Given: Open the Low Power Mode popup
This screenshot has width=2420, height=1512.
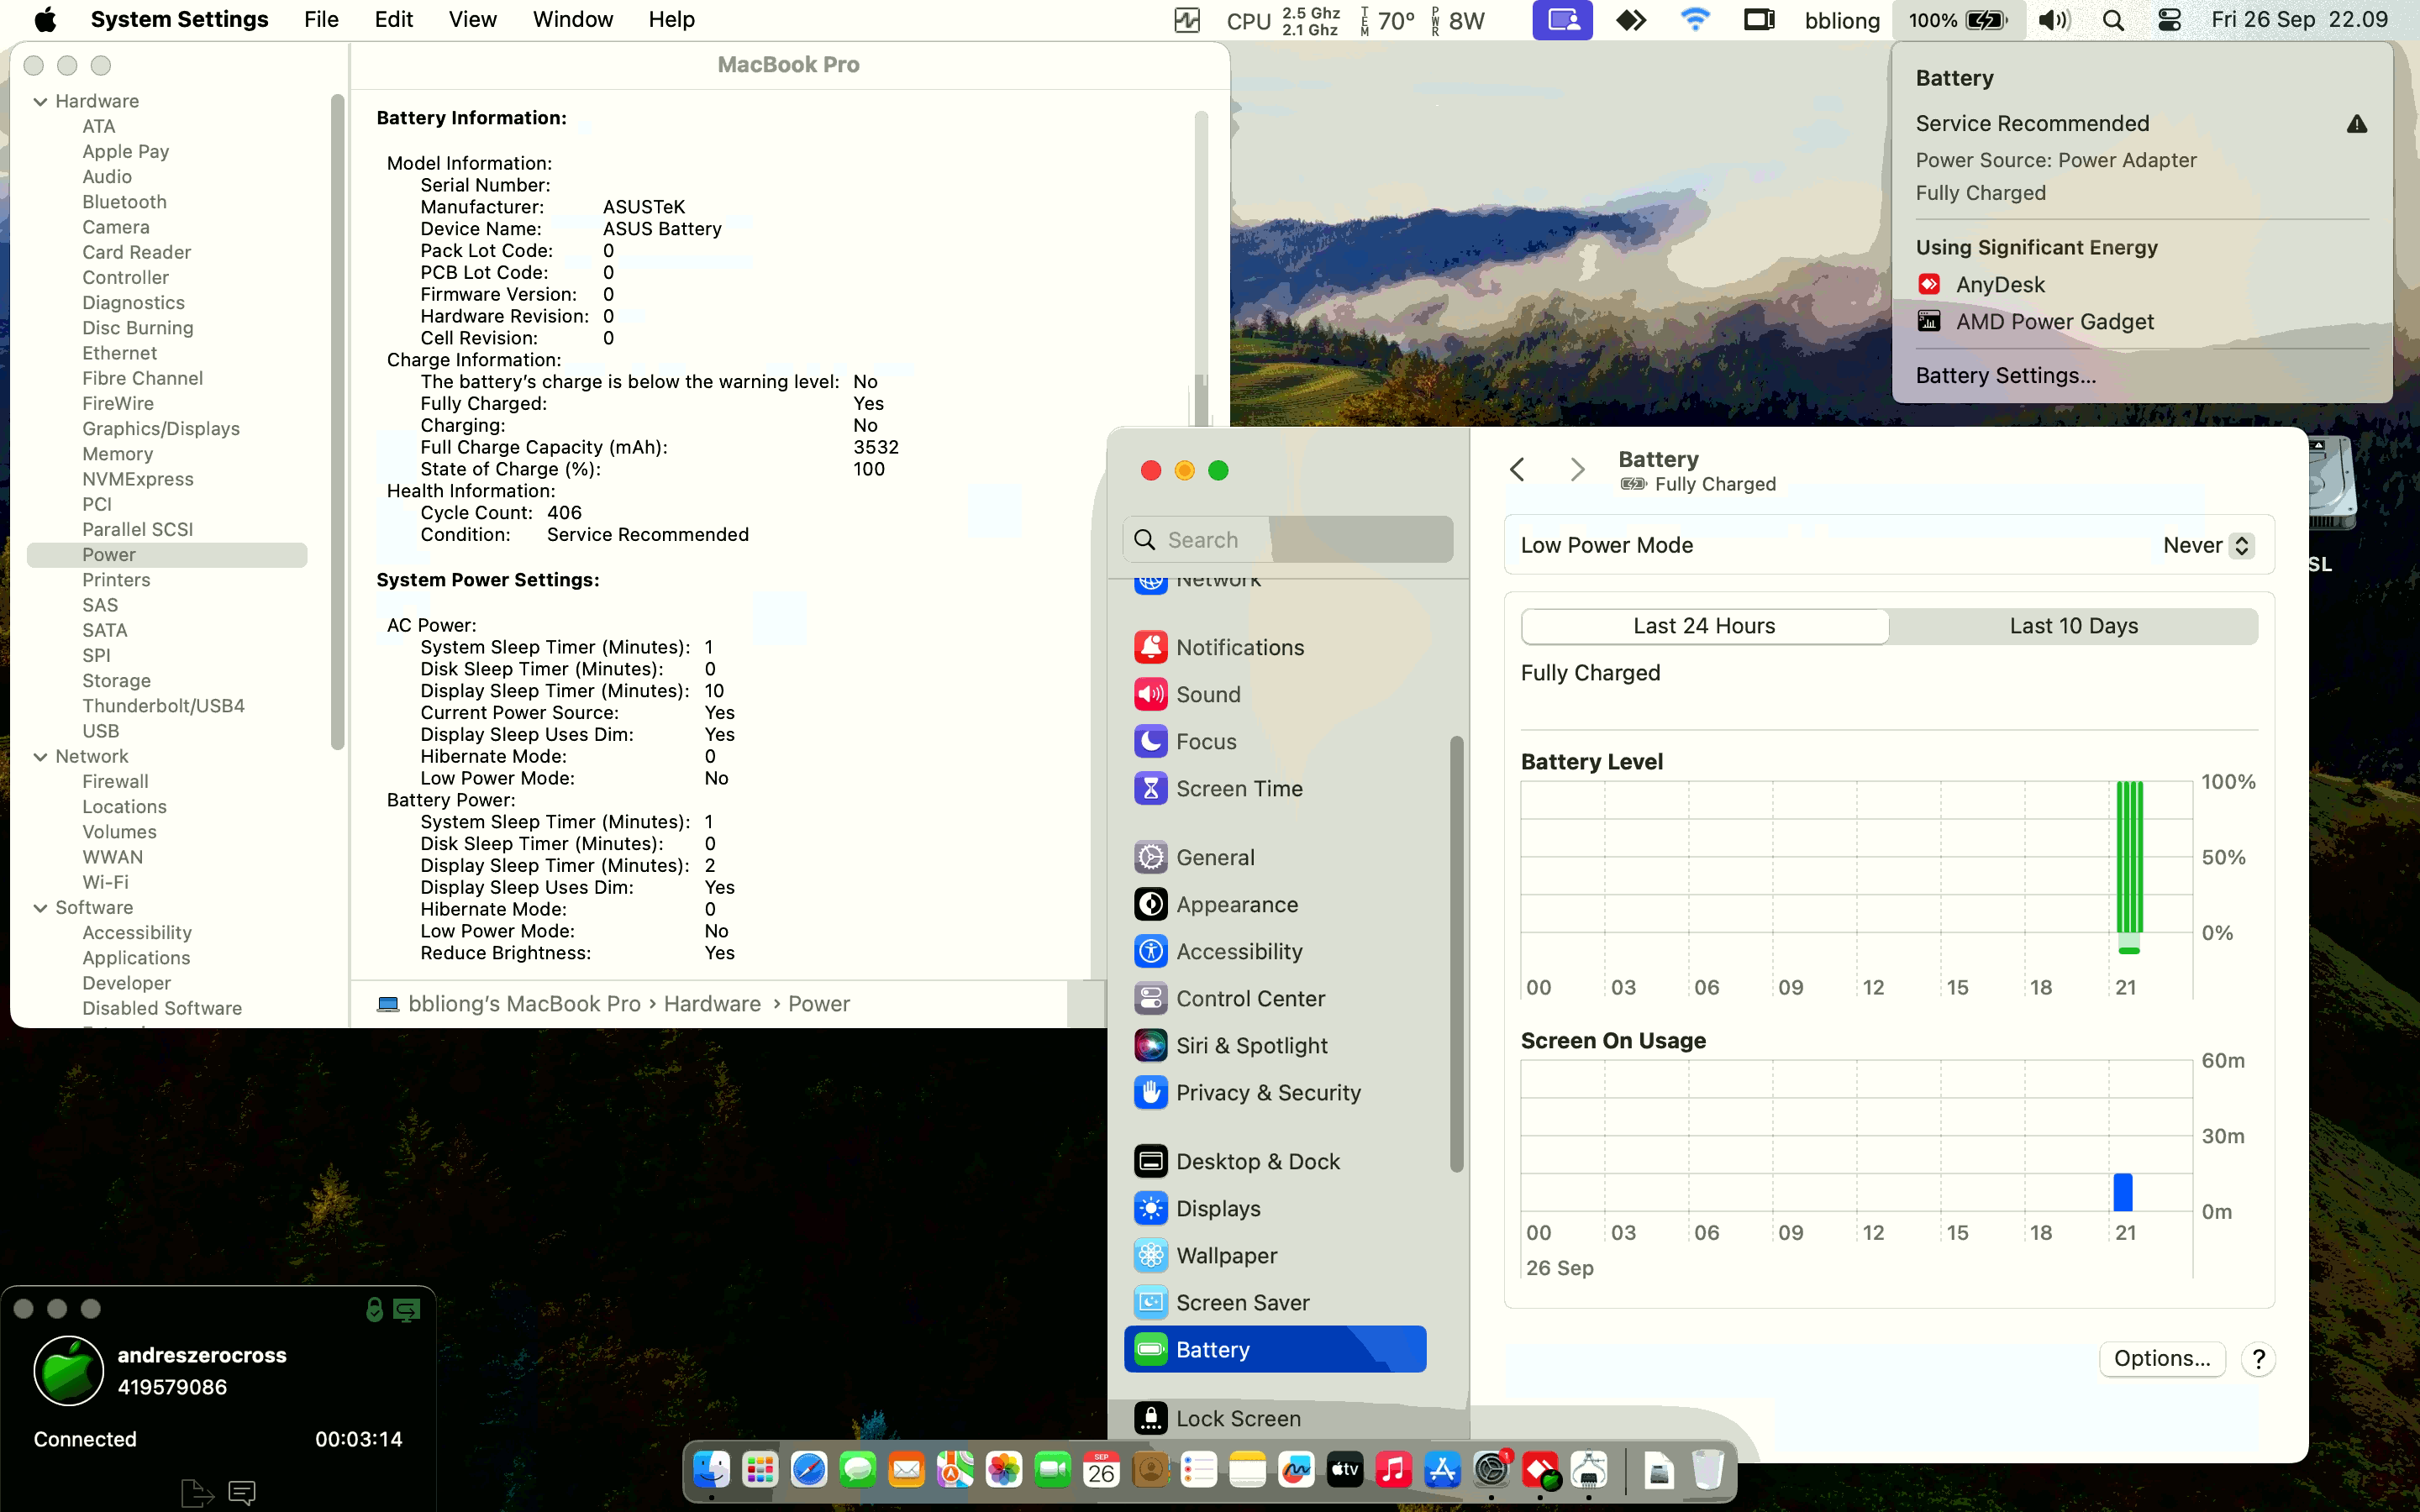Looking at the screenshot, I should tap(2207, 545).
